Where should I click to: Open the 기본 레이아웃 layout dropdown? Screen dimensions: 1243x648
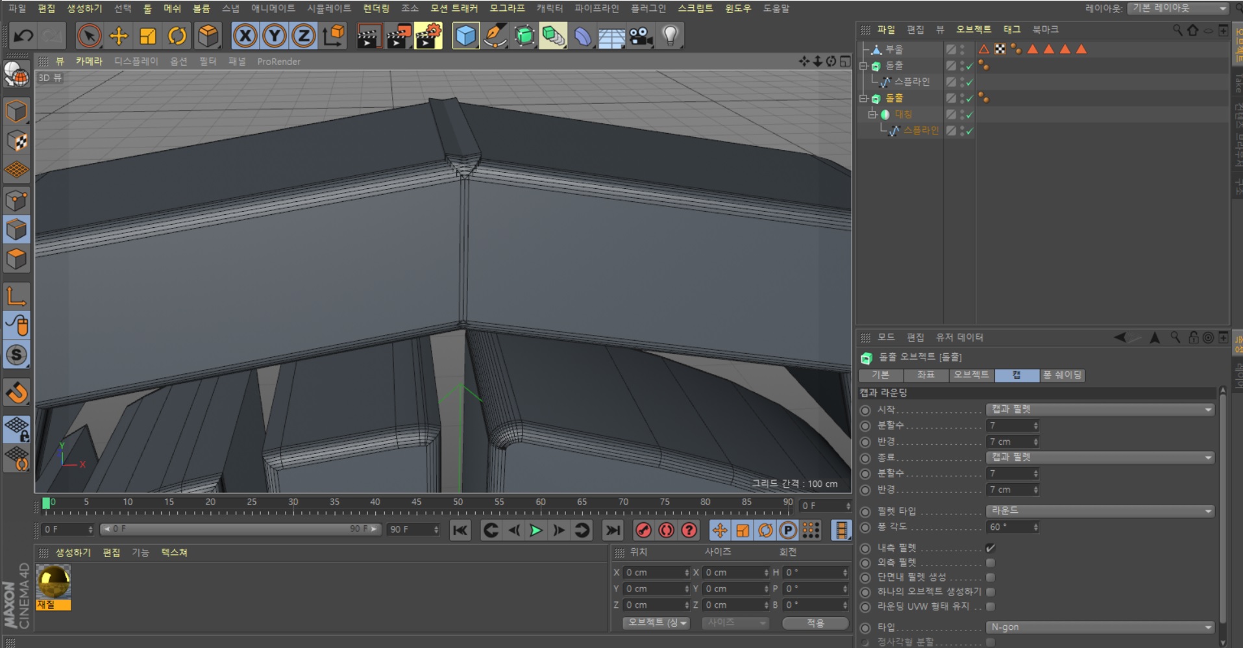pyautogui.click(x=1179, y=8)
